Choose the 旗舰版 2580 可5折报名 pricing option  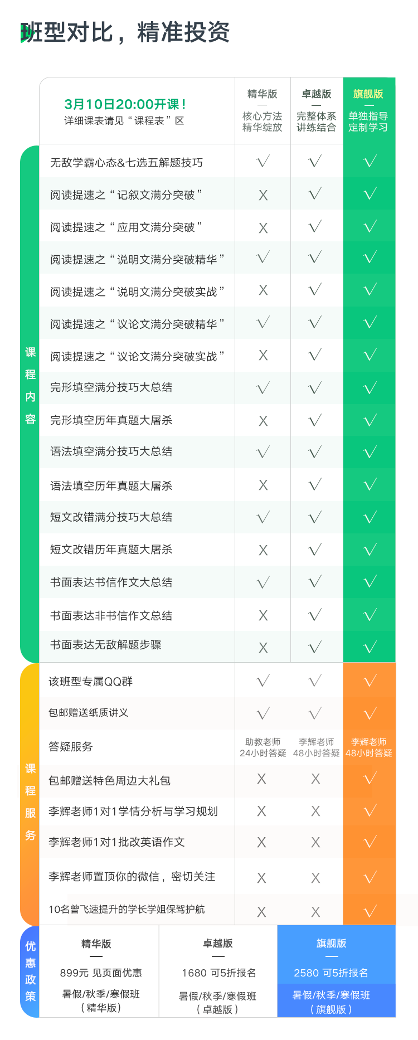pos(331,973)
